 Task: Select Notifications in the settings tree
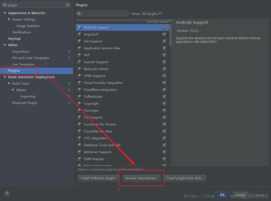22,32
